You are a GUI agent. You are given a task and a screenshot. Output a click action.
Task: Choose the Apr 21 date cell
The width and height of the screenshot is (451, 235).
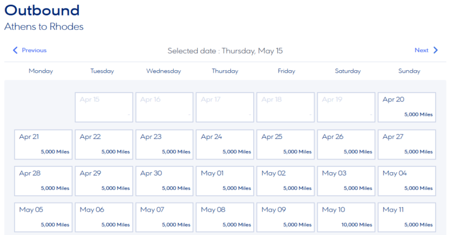[43, 144]
